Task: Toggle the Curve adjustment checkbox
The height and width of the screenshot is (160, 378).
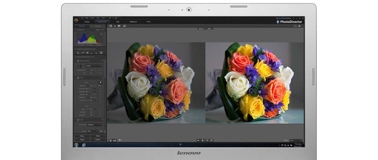Action: coord(78,120)
